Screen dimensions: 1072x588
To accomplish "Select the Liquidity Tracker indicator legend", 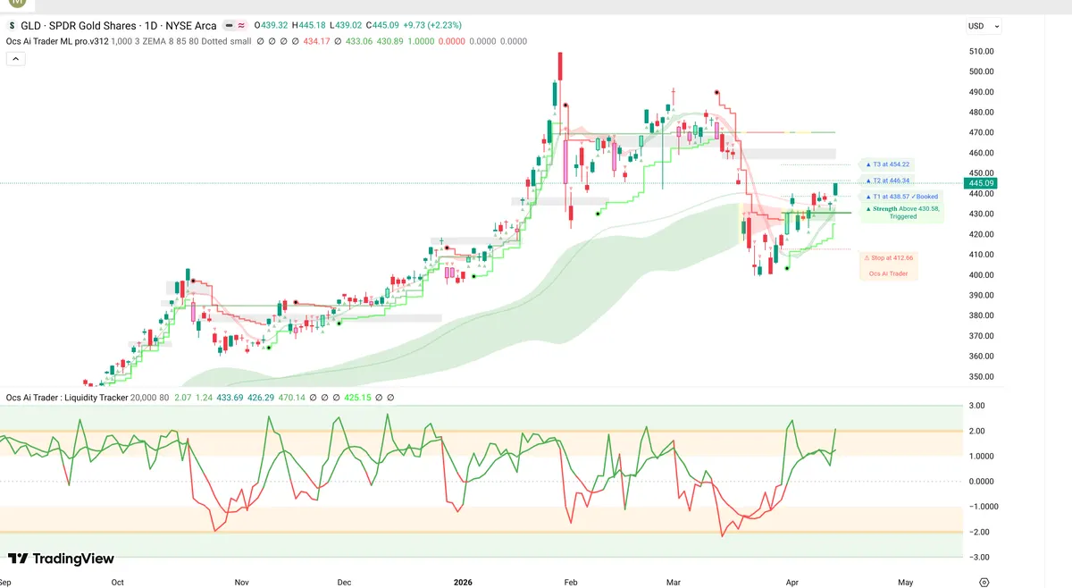I will tap(67, 397).
